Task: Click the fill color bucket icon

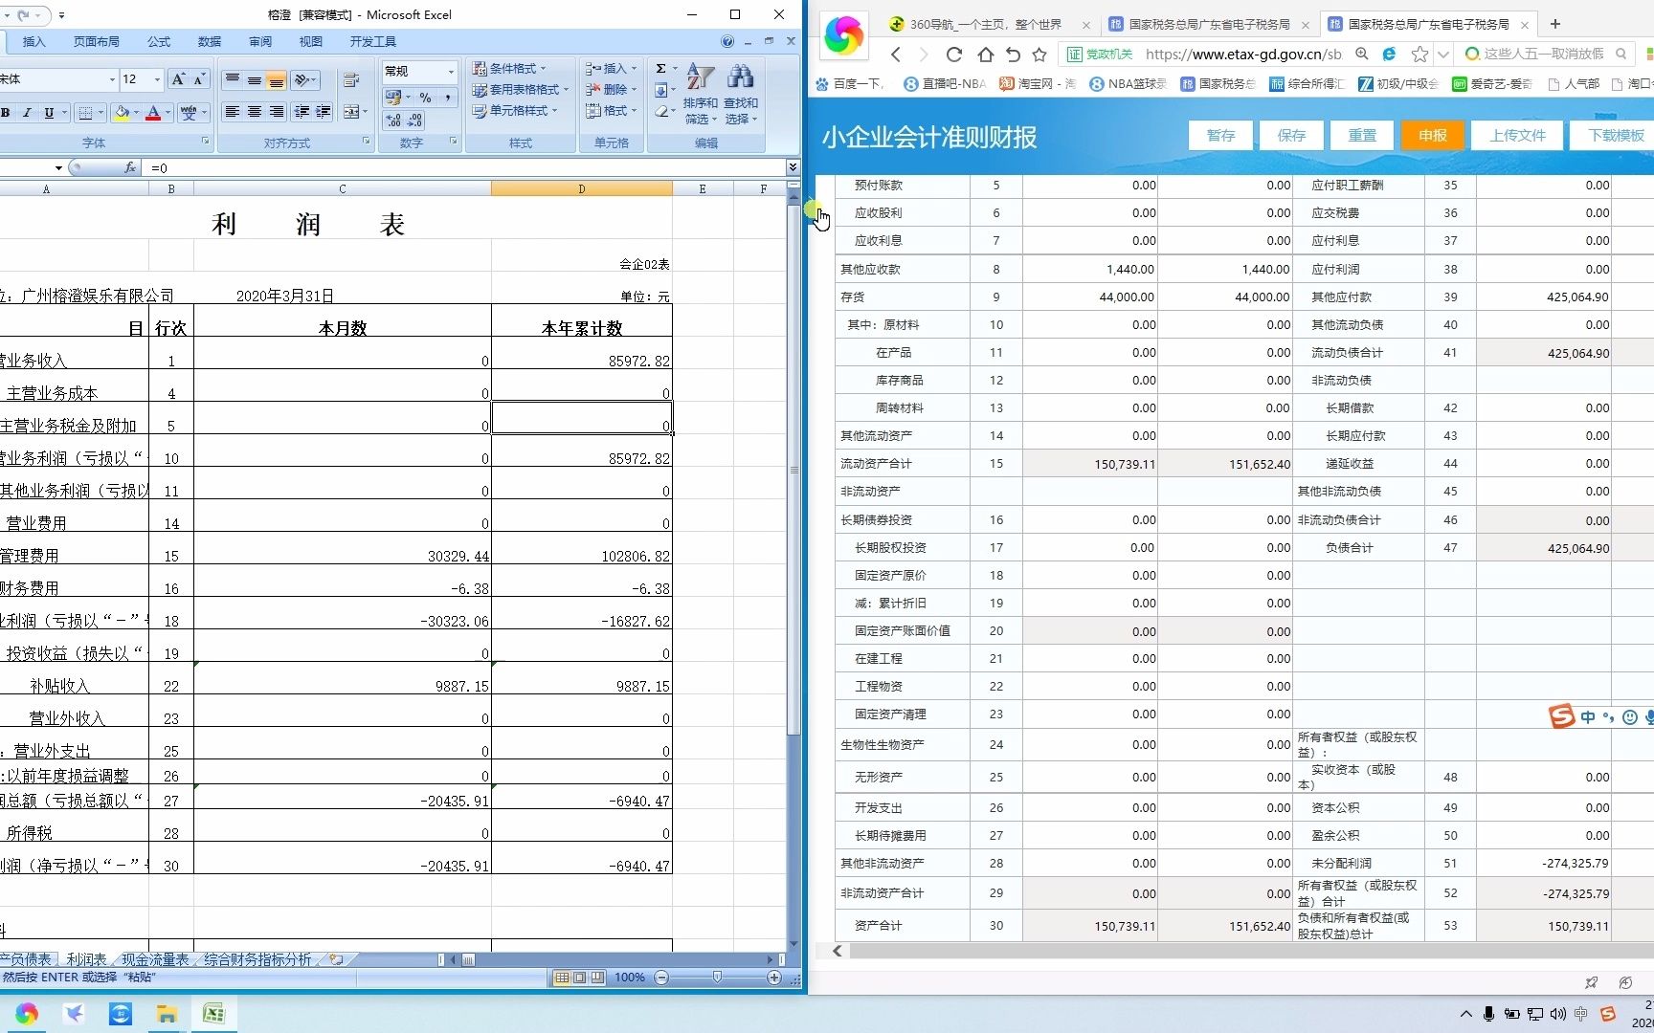Action: [122, 113]
